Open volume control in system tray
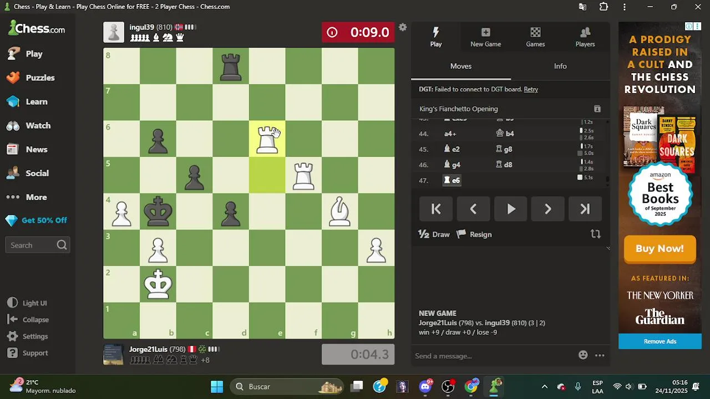Viewport: 710px width, 399px height. (x=628, y=387)
